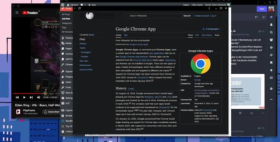Open PlayFrame channel name link
The height and width of the screenshot is (142, 280).
coord(29,111)
